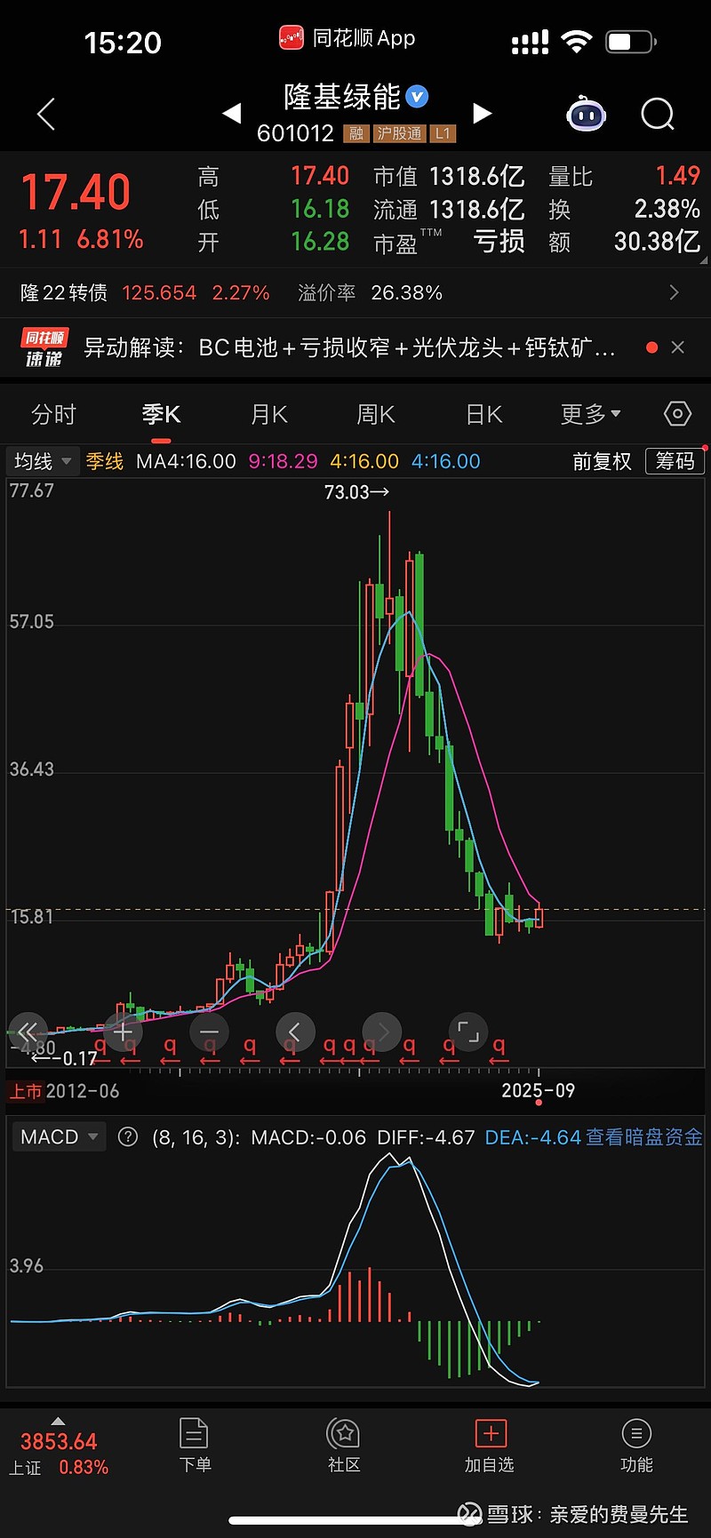Screen dimensions: 711x1538
Task: Tap the magenta 9:18.29 MA value
Action: (x=283, y=461)
